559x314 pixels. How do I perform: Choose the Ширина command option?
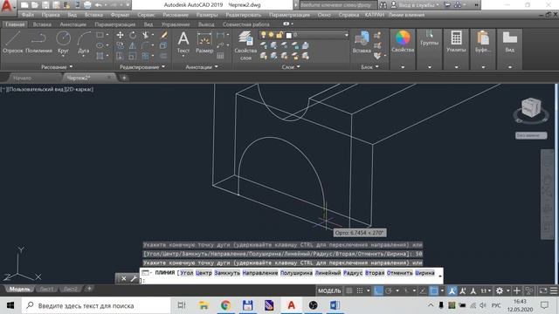424,273
